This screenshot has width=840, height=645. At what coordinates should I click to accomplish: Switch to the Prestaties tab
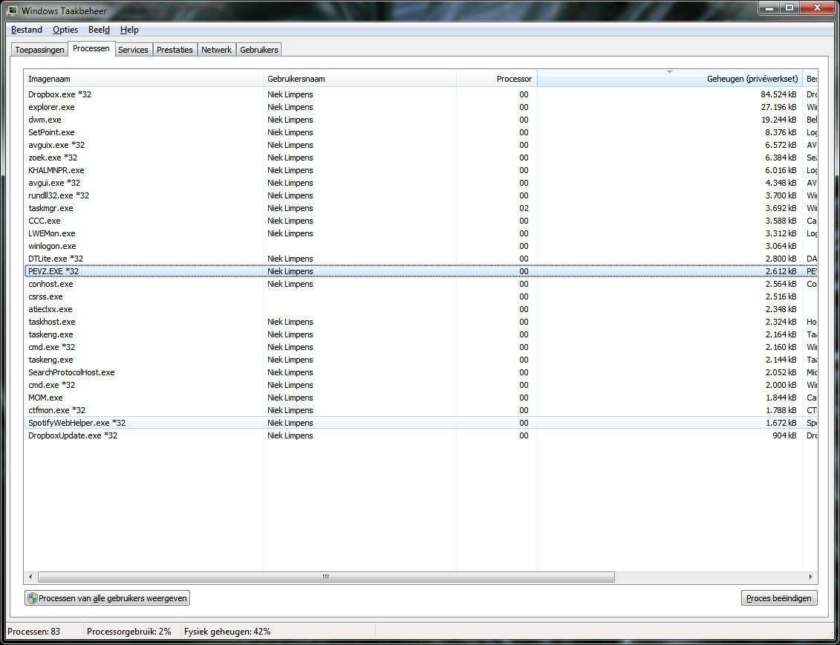point(175,50)
